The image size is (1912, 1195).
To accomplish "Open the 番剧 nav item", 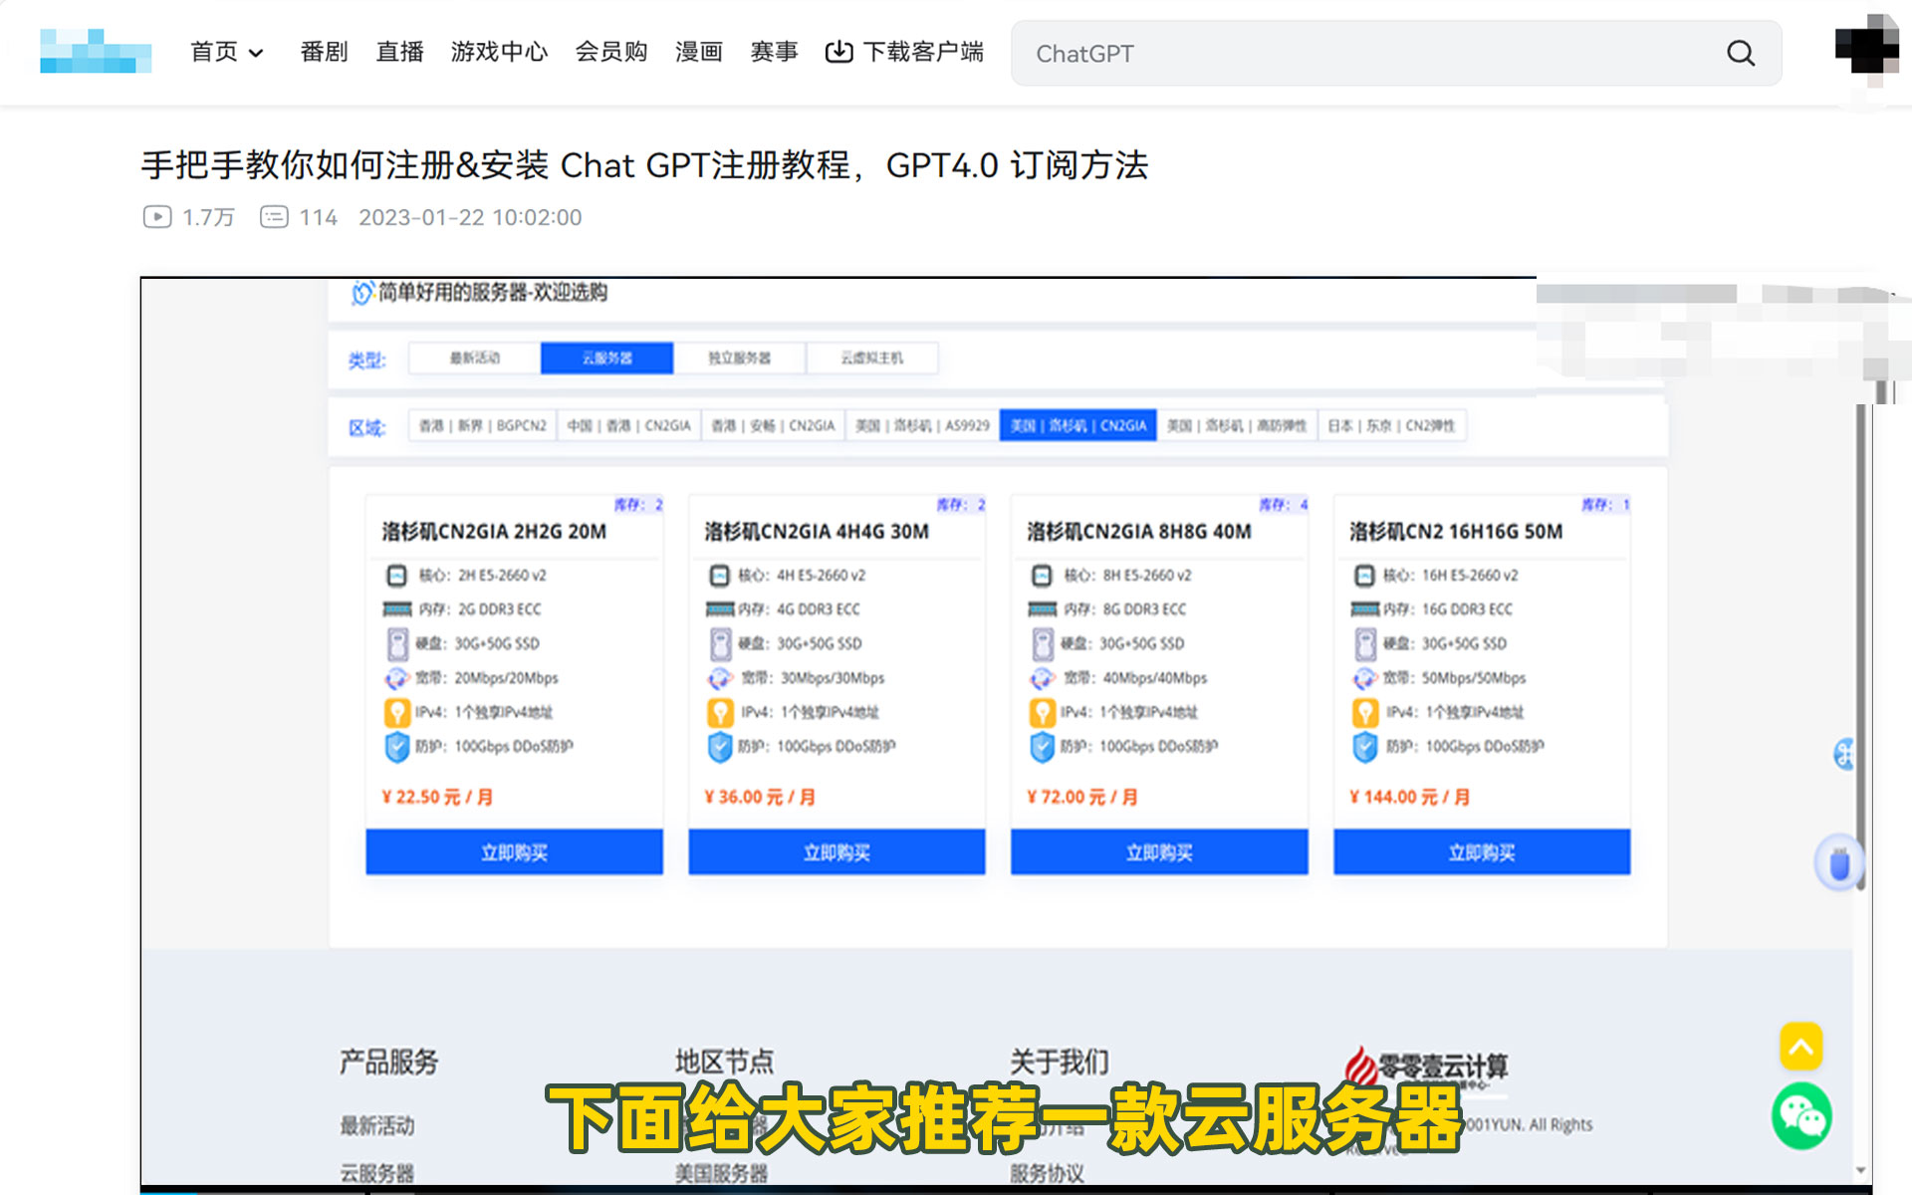I will 324,52.
